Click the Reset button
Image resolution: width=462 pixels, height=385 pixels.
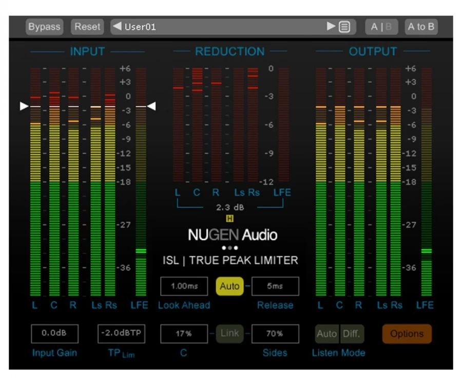(87, 27)
